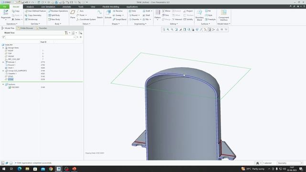Click the Pattern tool

157,15
